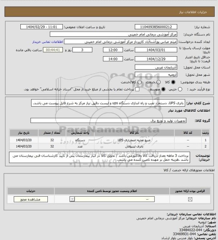
Task: Toggle the Islamic treasury bonds payment checkbox
Action: coord(137,89)
